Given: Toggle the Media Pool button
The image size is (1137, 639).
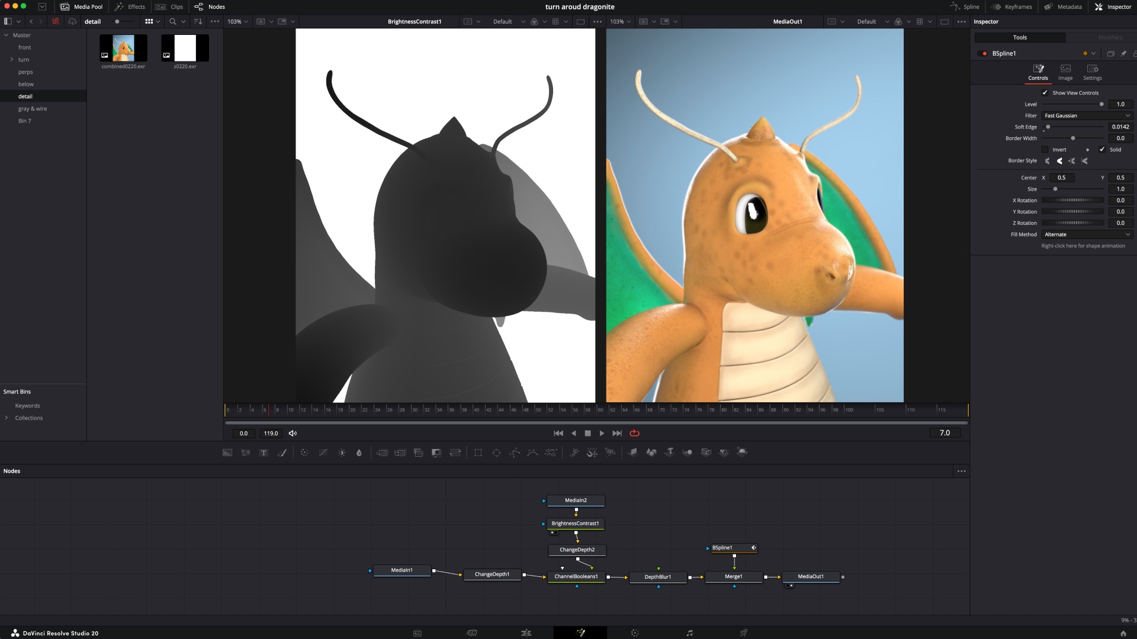Looking at the screenshot, I should click(x=82, y=7).
